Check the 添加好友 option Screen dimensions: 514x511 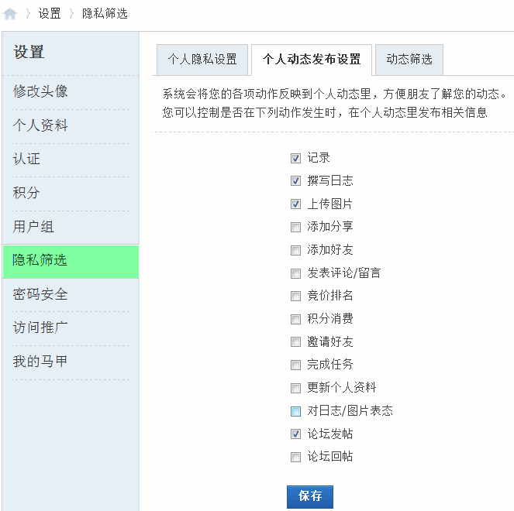[295, 250]
